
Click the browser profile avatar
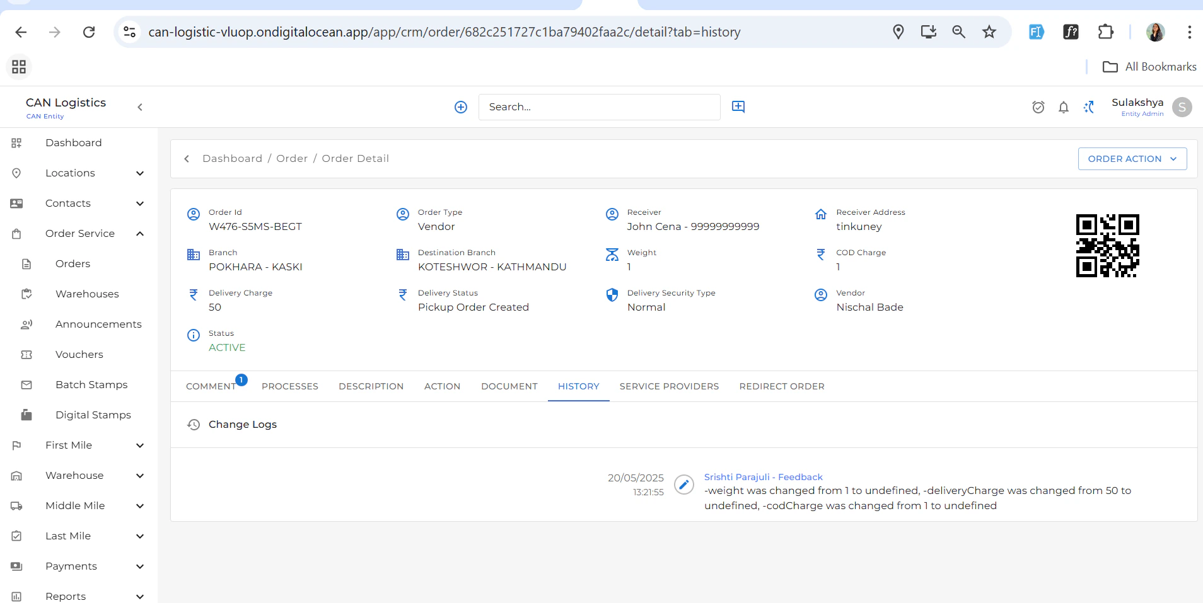pos(1155,32)
